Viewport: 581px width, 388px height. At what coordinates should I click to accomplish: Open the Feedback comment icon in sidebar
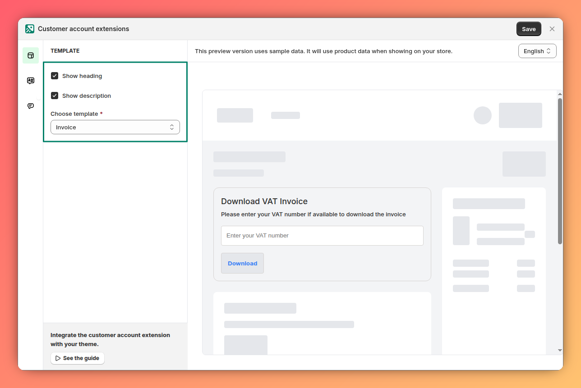[30, 105]
